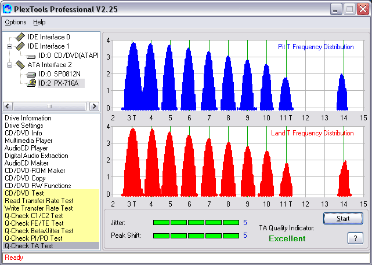
Task: Start the TA test with Start button
Action: pos(343,219)
